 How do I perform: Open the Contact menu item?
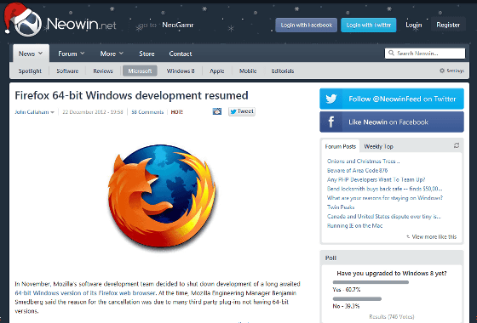[181, 54]
